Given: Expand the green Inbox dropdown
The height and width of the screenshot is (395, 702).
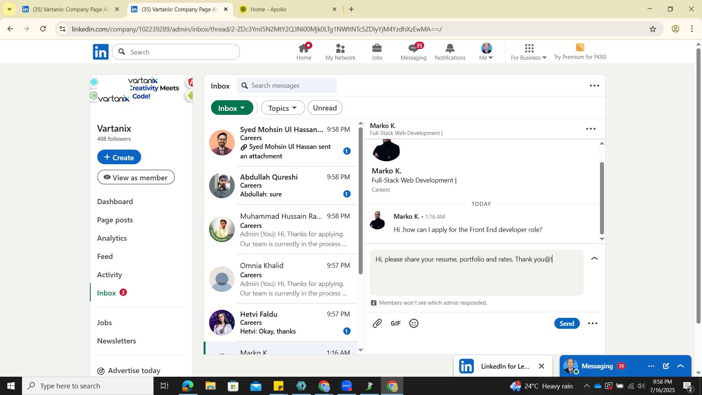Looking at the screenshot, I should click(232, 108).
